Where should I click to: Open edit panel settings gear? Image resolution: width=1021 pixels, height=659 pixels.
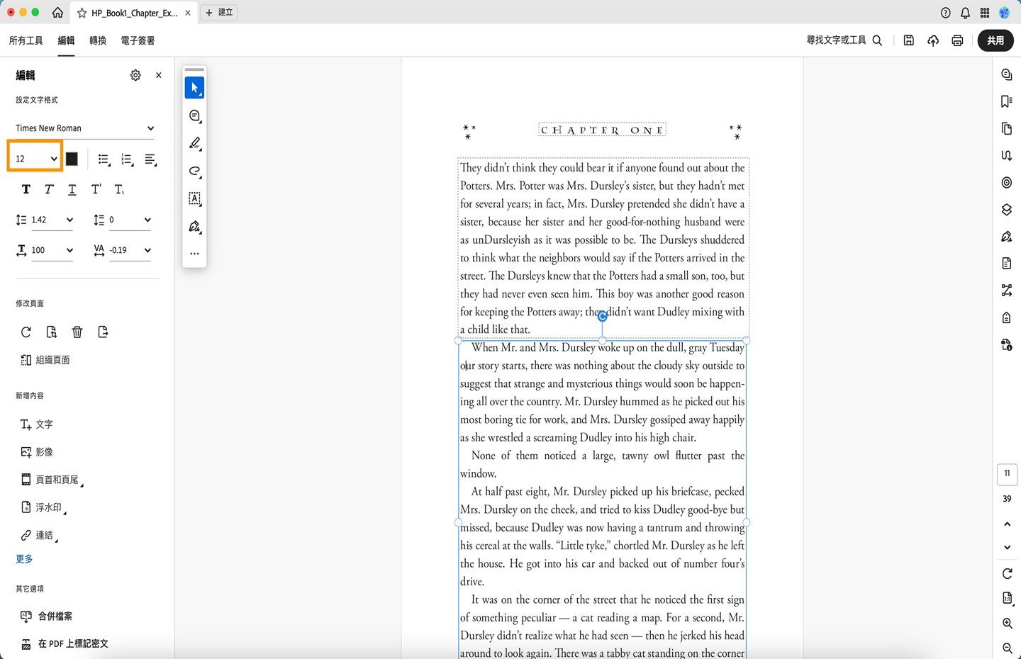point(135,75)
